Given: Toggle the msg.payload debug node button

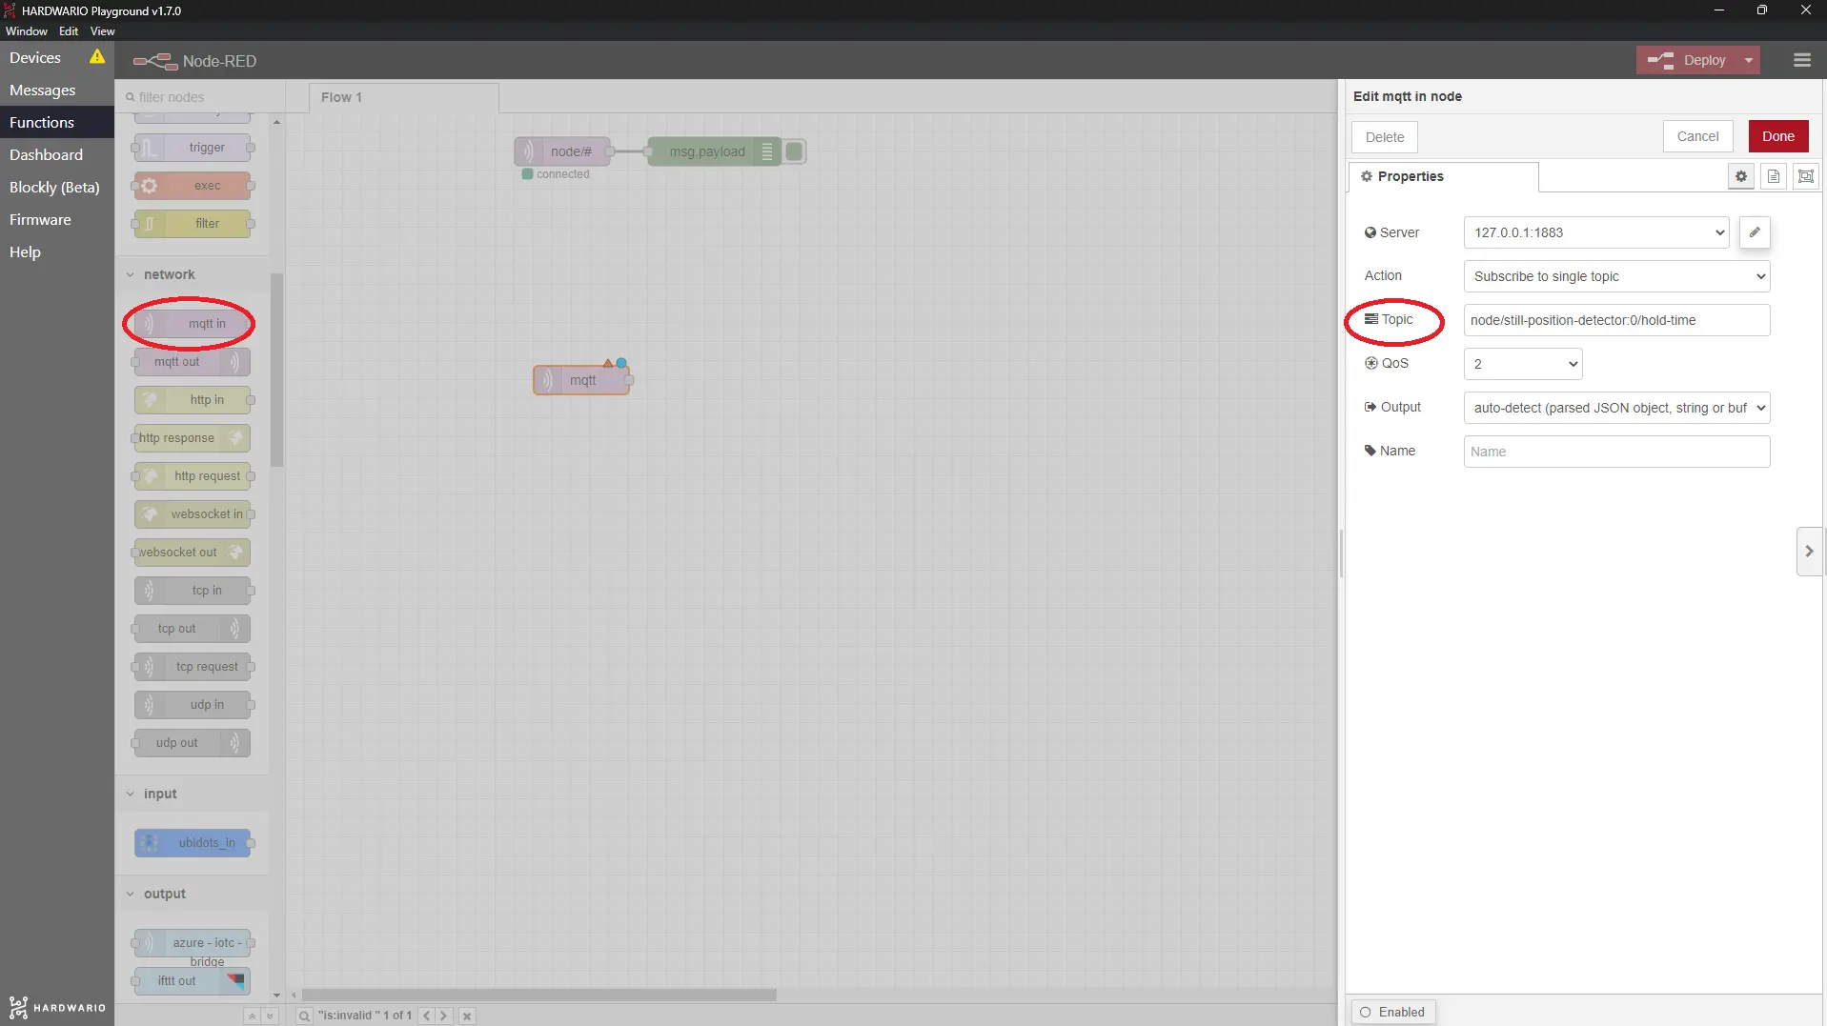Looking at the screenshot, I should click(794, 151).
